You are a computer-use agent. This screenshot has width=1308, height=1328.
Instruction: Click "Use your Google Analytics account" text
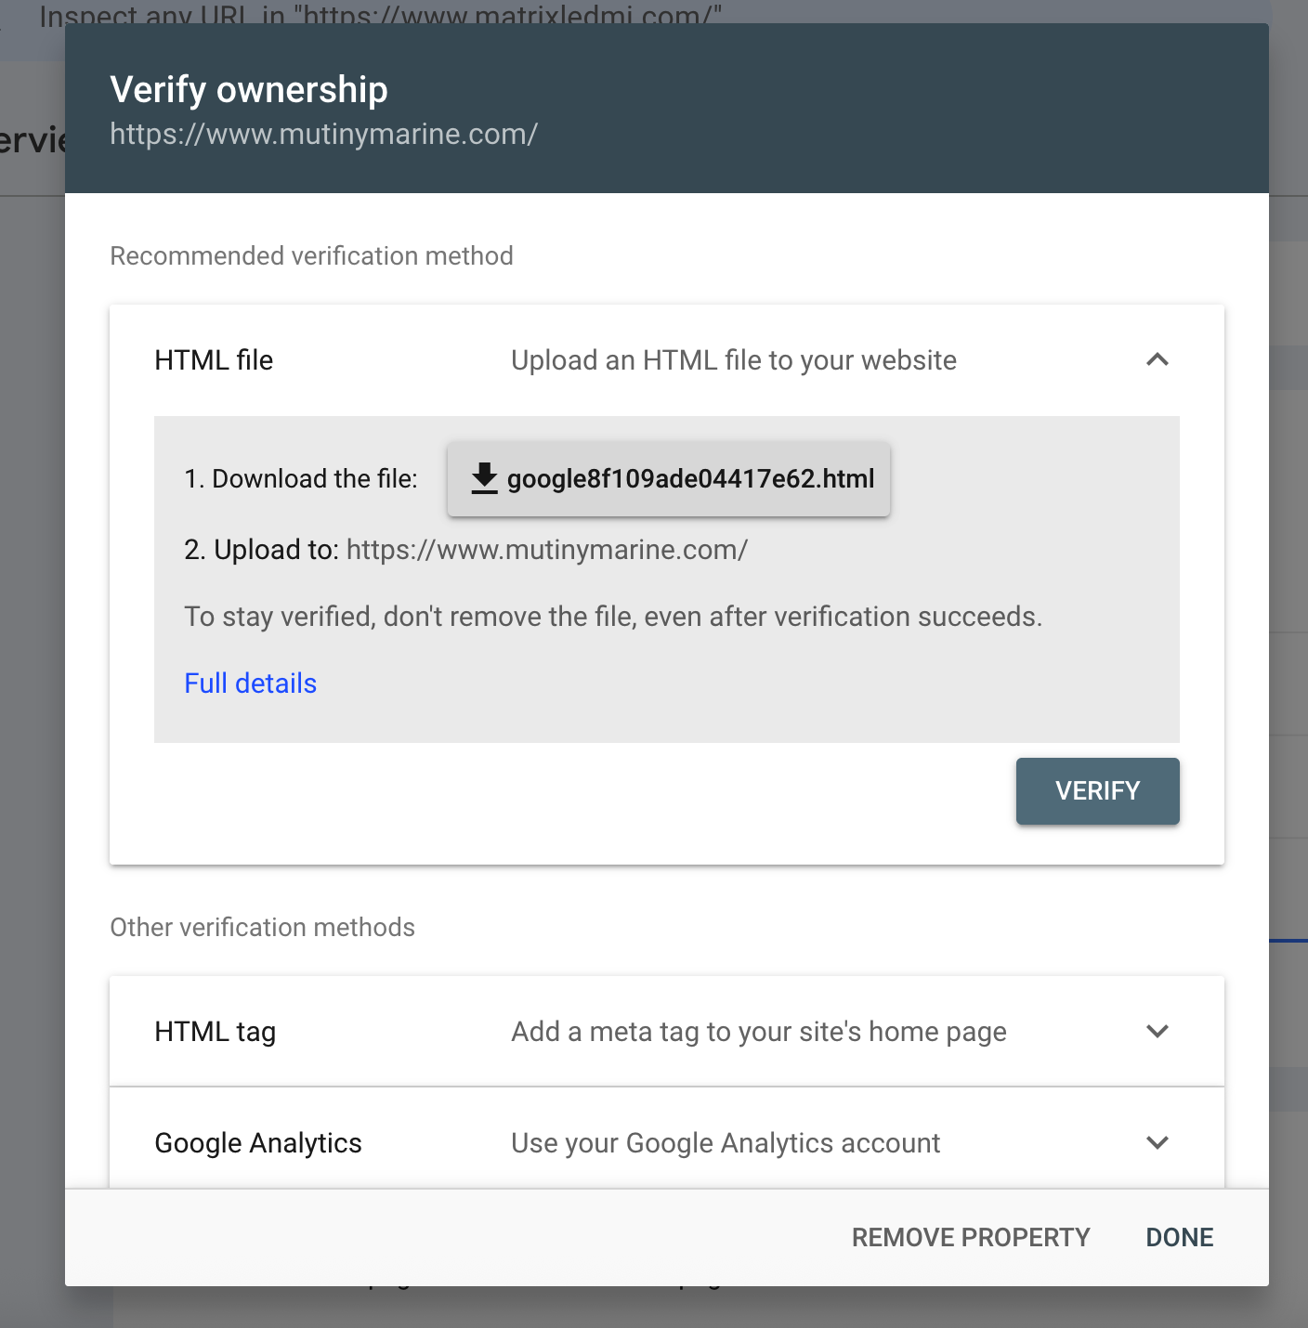[725, 1143]
